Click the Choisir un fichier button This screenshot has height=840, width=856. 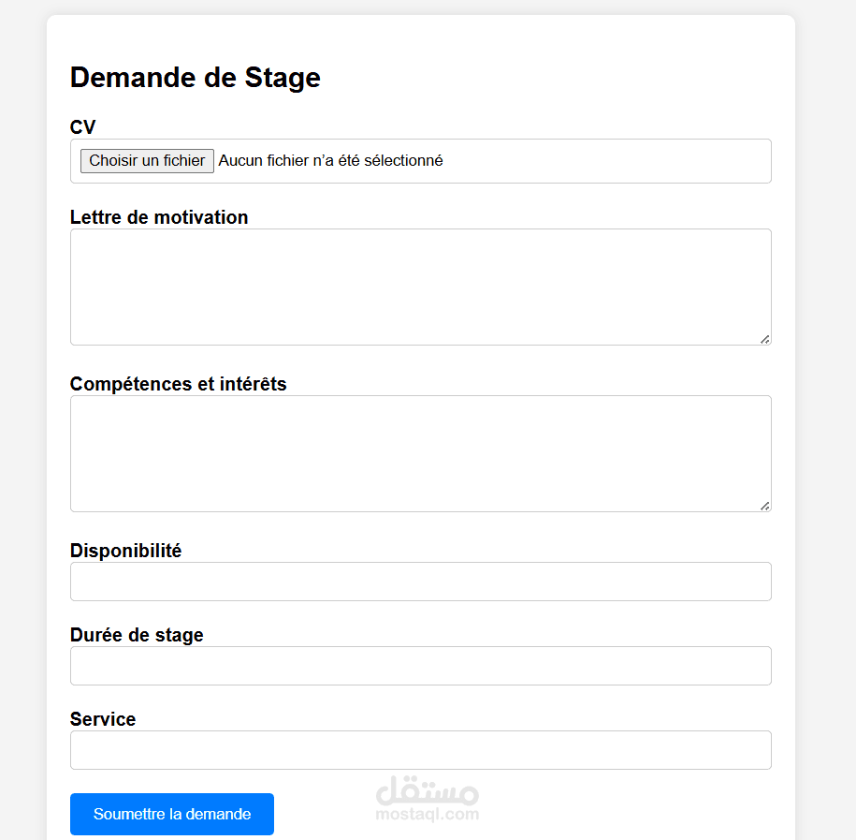pyautogui.click(x=147, y=161)
